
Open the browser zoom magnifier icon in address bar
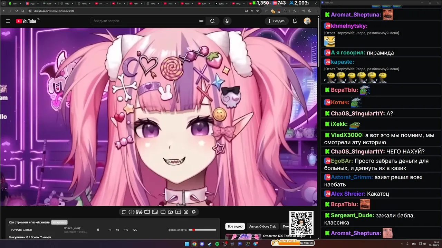pos(252,11)
